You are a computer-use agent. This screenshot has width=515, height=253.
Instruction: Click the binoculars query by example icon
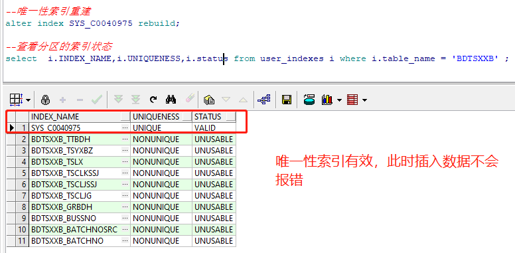171,99
